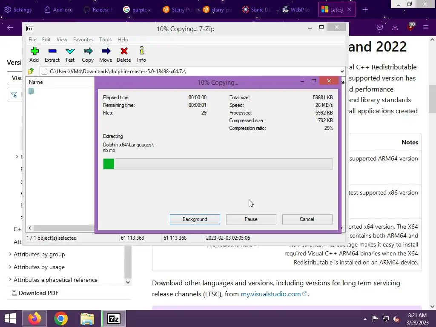436x327 pixels.
Task: Click the Move toolbar icon
Action: point(106,54)
